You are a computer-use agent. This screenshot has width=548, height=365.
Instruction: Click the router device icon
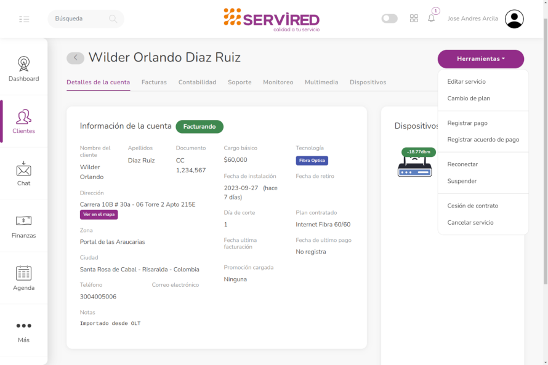pos(414,167)
